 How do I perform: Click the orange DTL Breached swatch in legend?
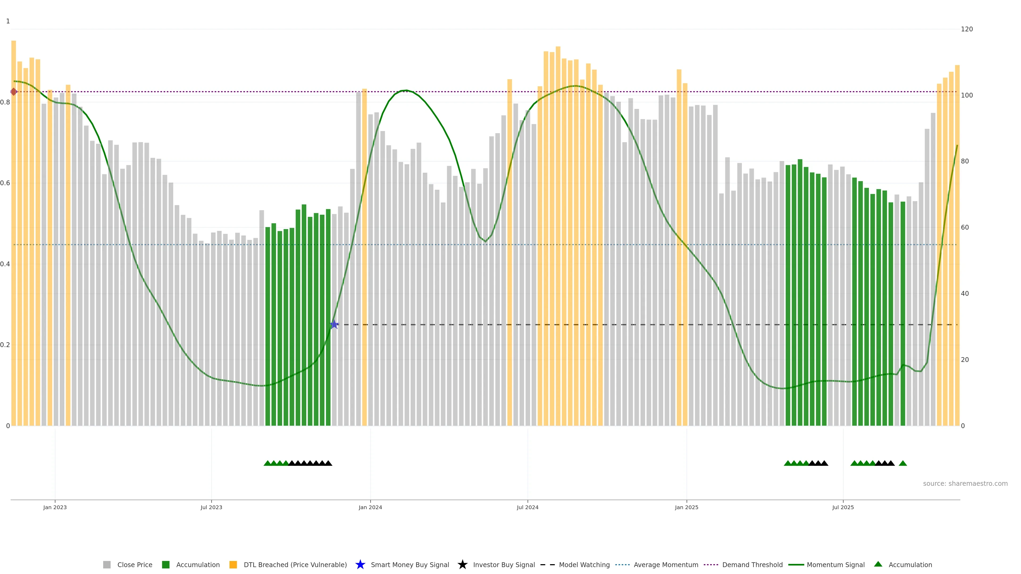[x=233, y=565]
